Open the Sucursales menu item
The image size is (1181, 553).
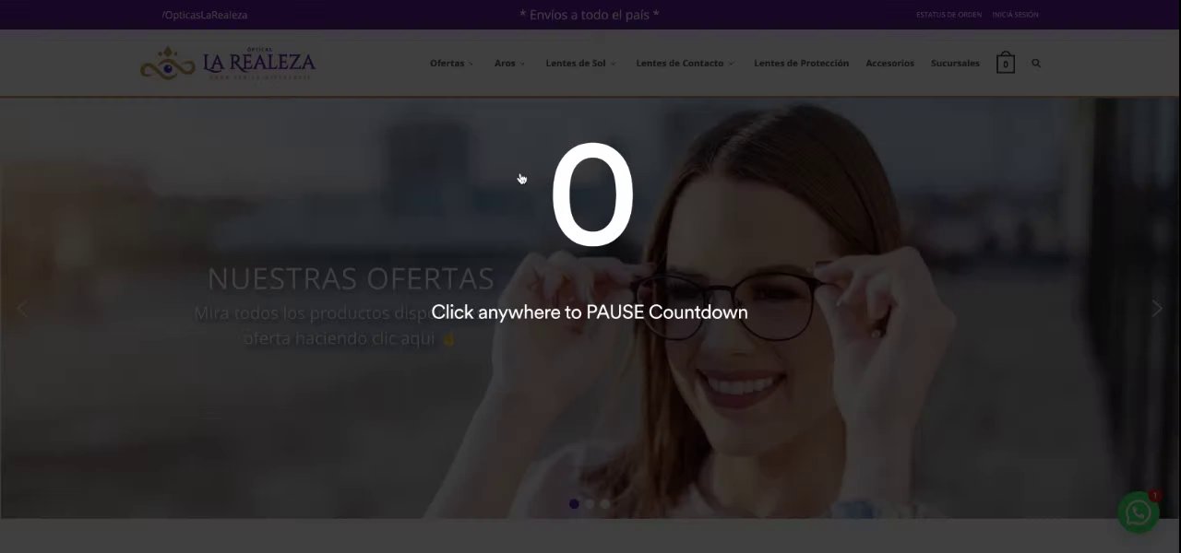(955, 64)
